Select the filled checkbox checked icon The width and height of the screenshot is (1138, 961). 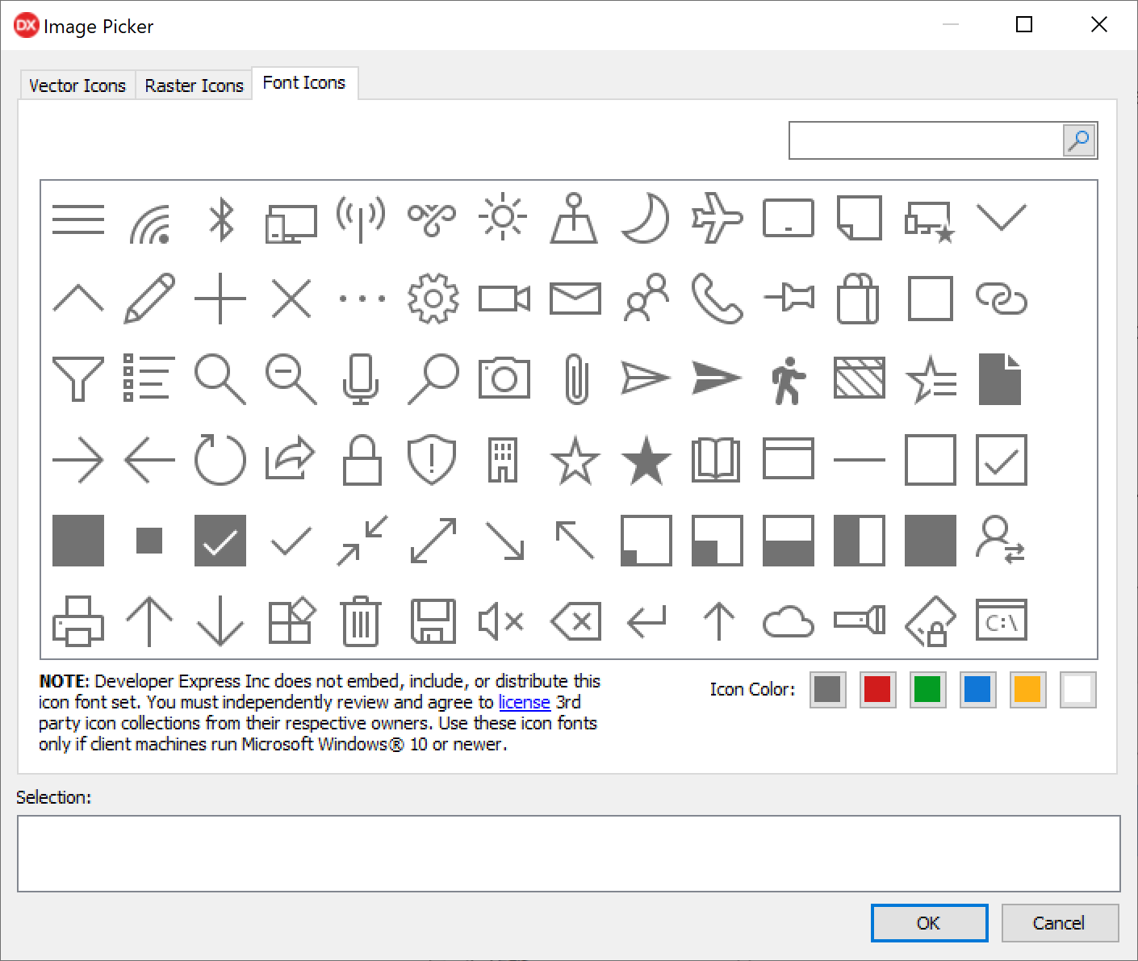click(x=220, y=541)
